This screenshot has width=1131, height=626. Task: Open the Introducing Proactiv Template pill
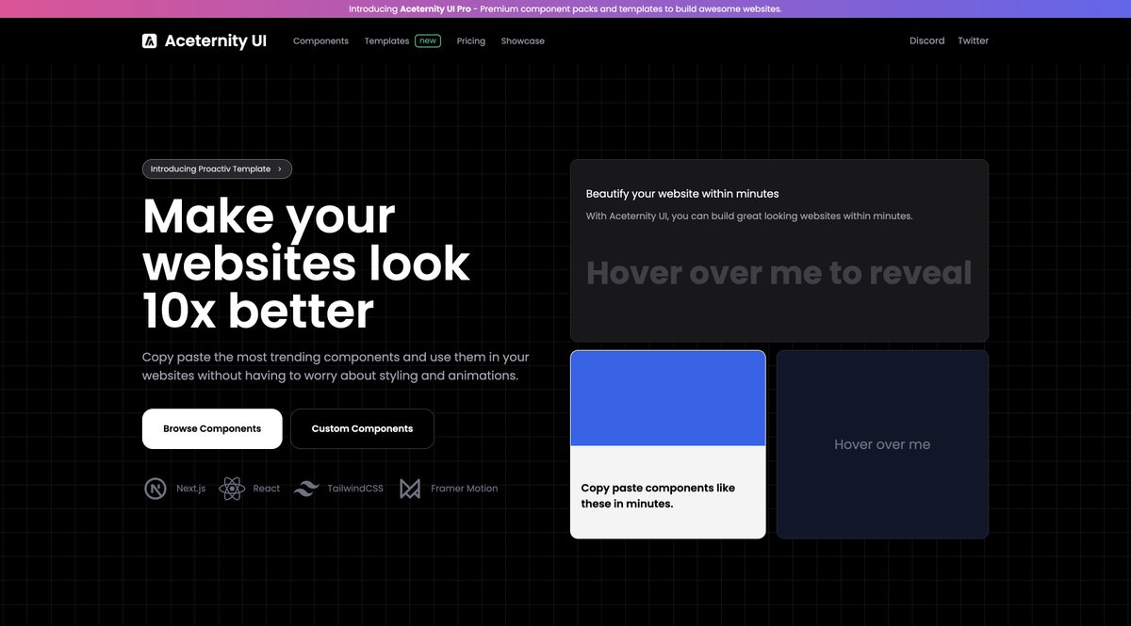217,169
